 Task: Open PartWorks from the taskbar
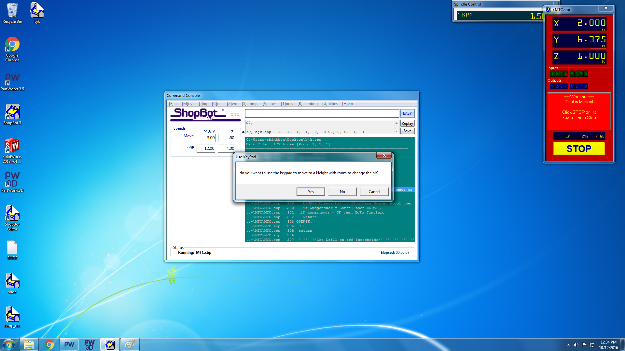coord(69,344)
